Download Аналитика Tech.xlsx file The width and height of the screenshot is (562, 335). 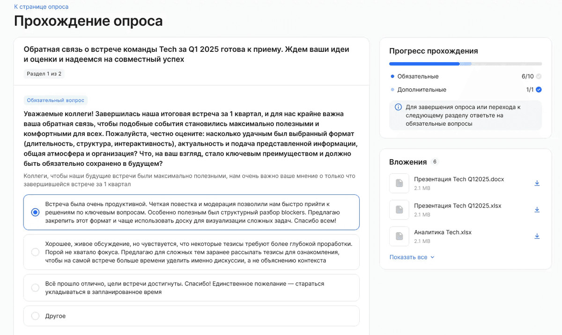[537, 236]
